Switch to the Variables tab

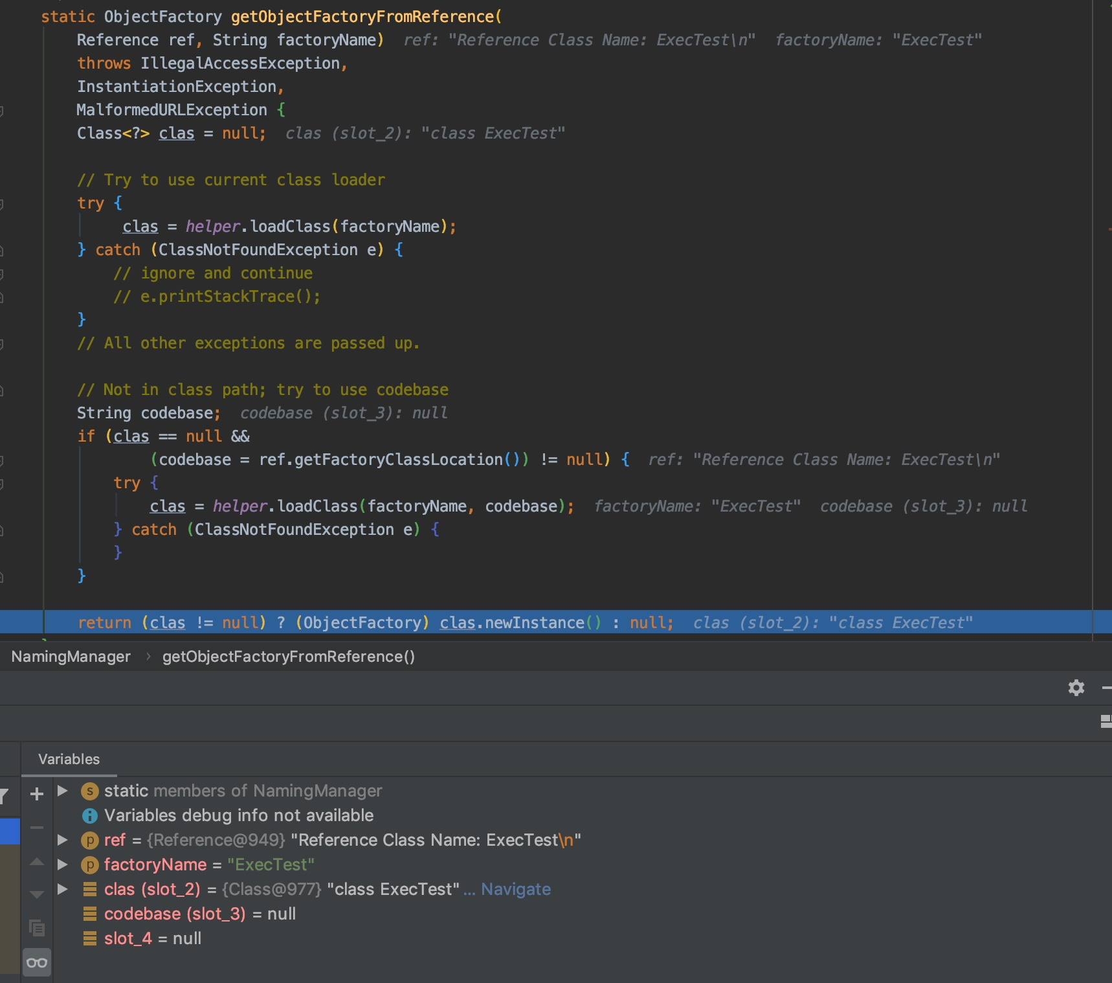(69, 759)
